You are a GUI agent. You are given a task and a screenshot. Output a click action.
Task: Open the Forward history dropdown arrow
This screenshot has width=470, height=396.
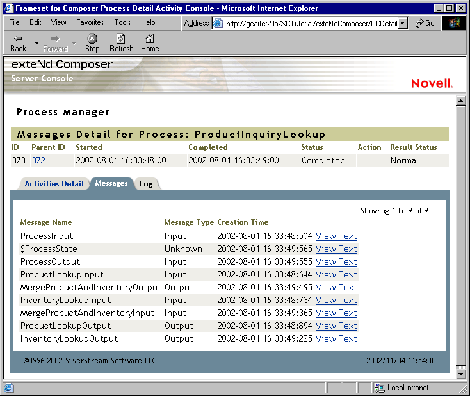[74, 43]
